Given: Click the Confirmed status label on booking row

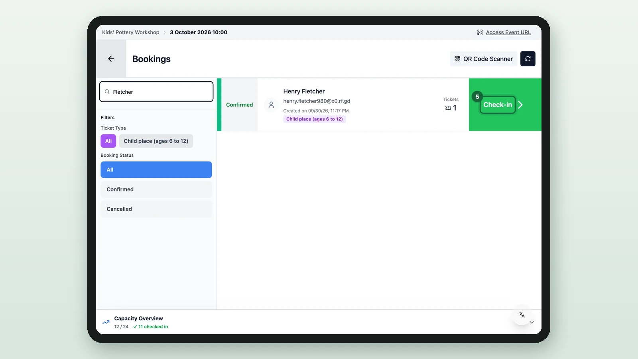Looking at the screenshot, I should (239, 105).
